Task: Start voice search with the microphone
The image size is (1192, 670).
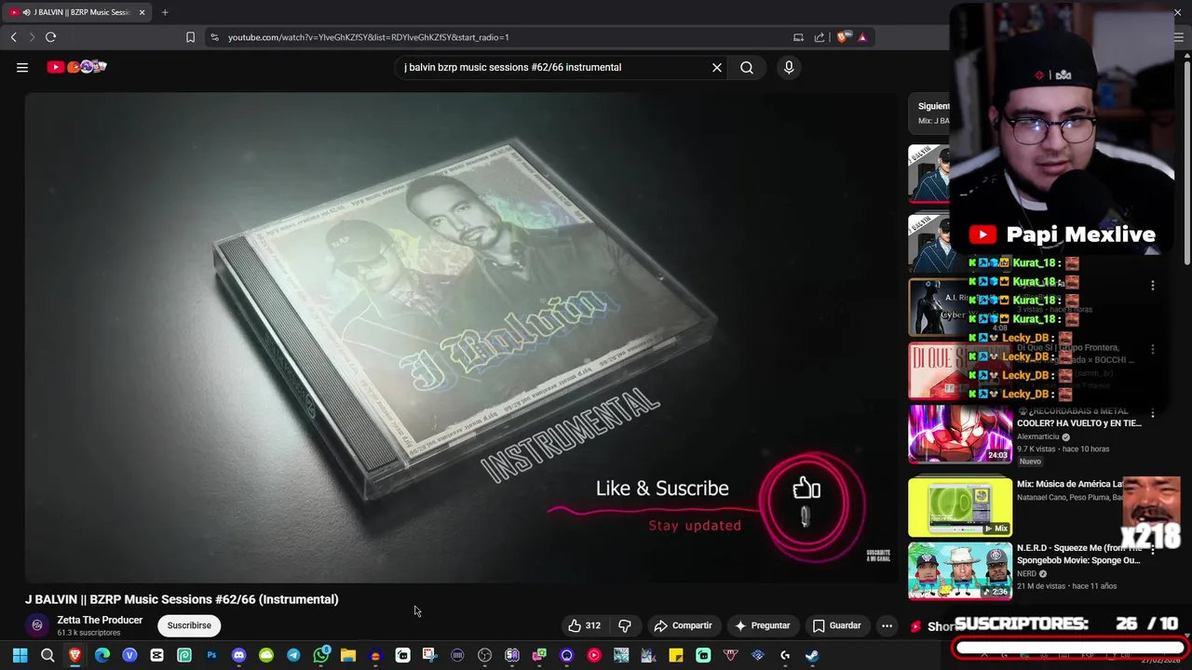Action: coord(789,67)
